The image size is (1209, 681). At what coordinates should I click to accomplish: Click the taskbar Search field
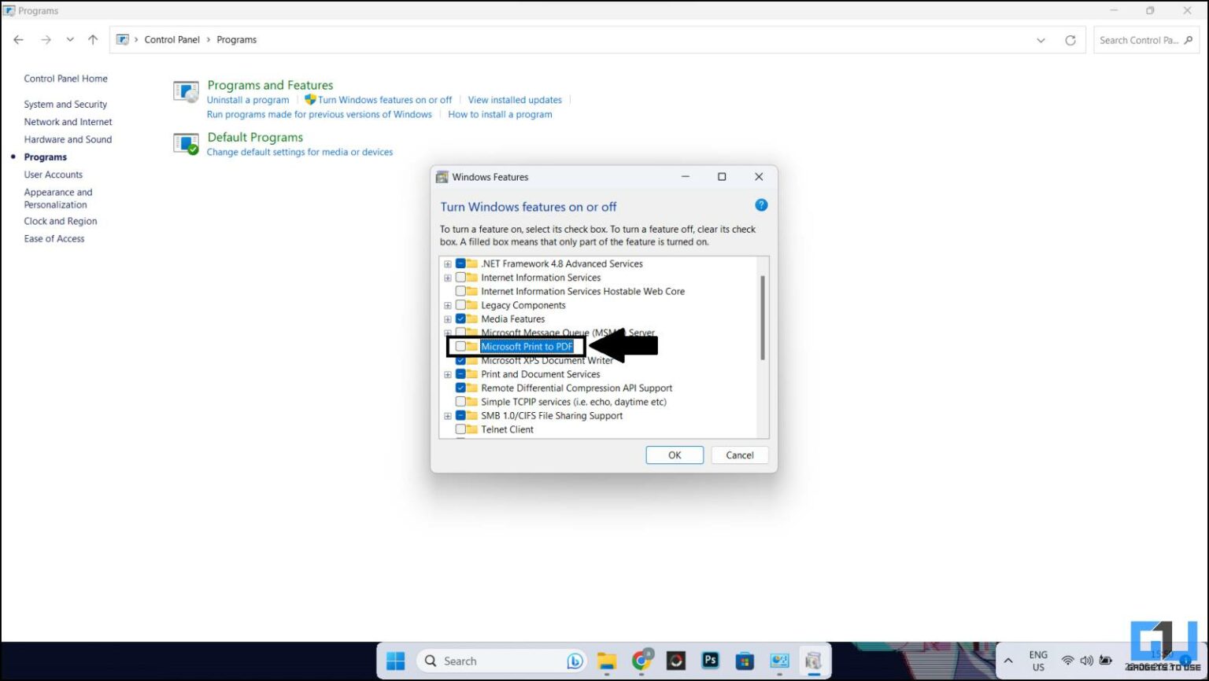(x=488, y=661)
